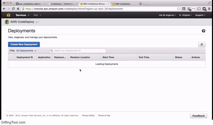The image size is (213, 125).
Task: Click the cast screen extension icon
Action: [199, 9]
